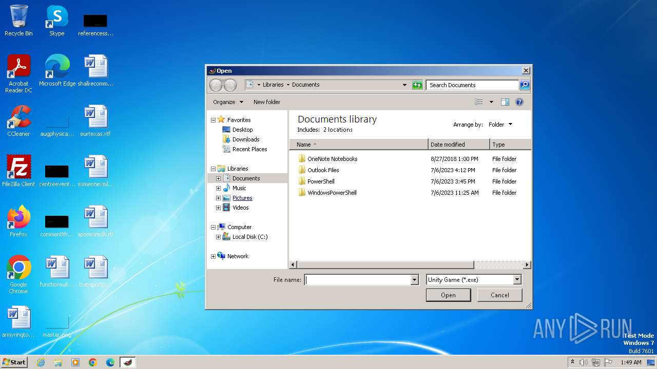The image size is (657, 369).
Task: Click the Libraries segment in address bar
Action: (x=273, y=85)
